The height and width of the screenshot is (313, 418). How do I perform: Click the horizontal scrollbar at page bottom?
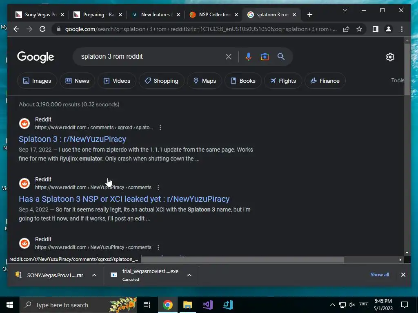(x=242, y=260)
